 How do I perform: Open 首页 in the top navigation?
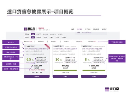73,29
